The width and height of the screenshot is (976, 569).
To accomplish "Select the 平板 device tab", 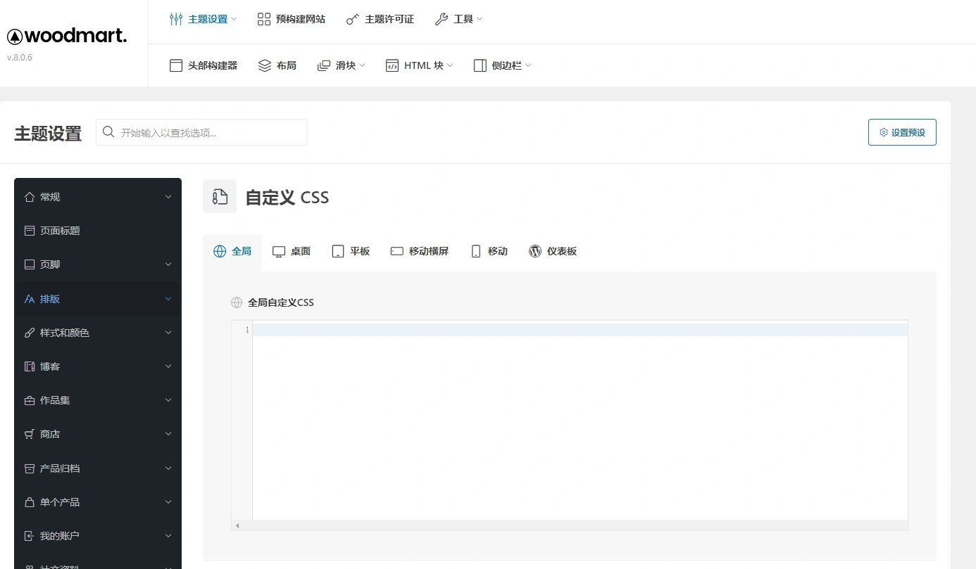I will point(351,250).
